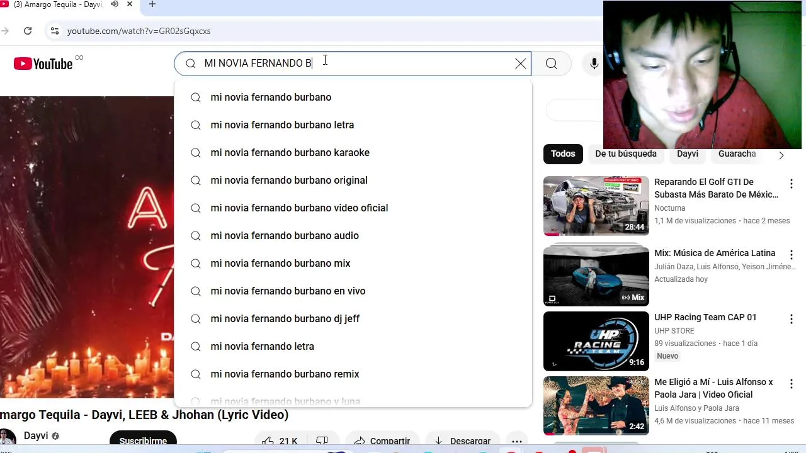Image resolution: width=806 pixels, height=453 pixels.
Task: Open options menu for Golf GTI video
Action: (792, 184)
